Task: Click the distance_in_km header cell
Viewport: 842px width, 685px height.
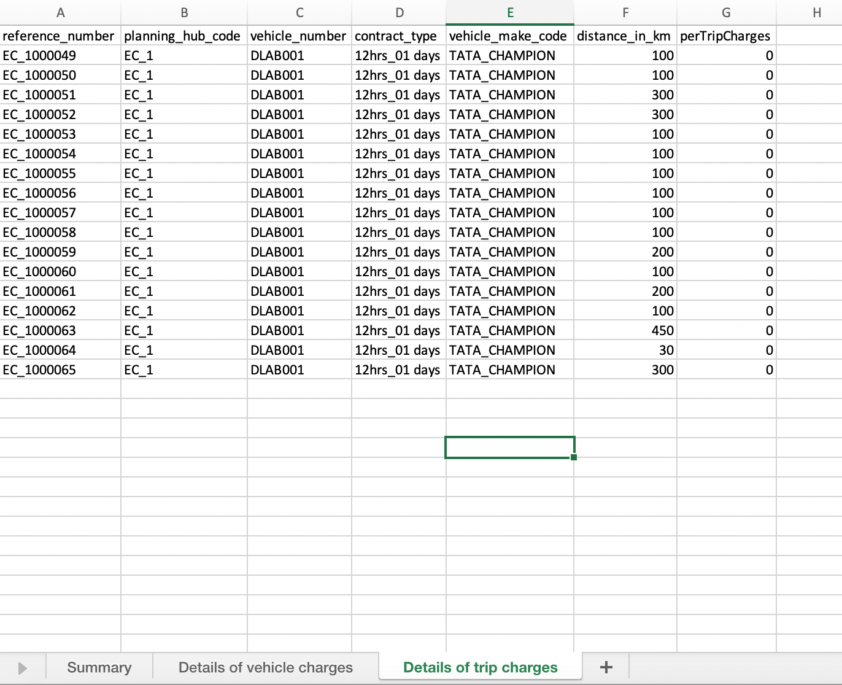Action: point(624,36)
